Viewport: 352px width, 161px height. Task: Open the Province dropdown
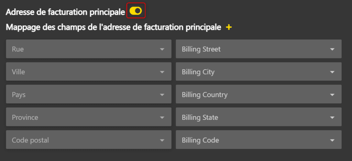coord(88,117)
